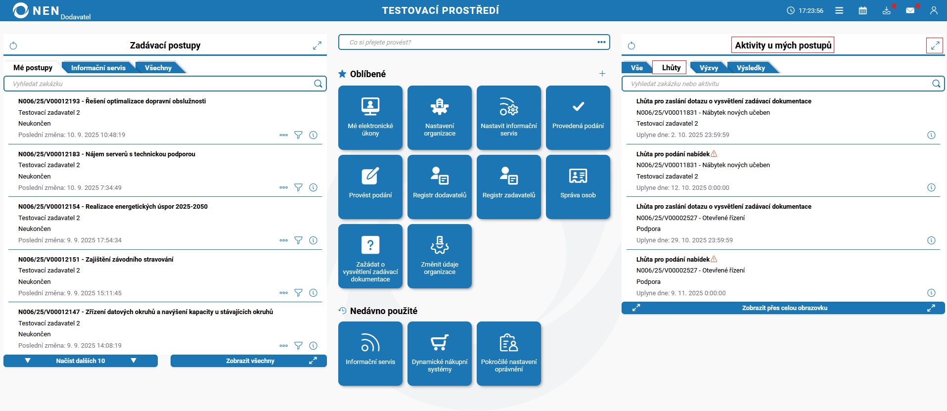Open recently used Informační servis tile

coord(370,354)
